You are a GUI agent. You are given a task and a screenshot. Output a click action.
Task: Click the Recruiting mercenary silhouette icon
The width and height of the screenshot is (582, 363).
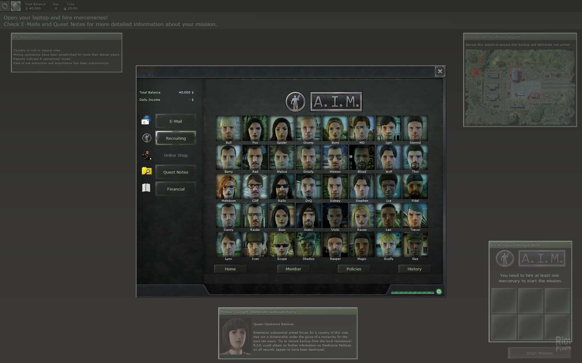pyautogui.click(x=147, y=138)
